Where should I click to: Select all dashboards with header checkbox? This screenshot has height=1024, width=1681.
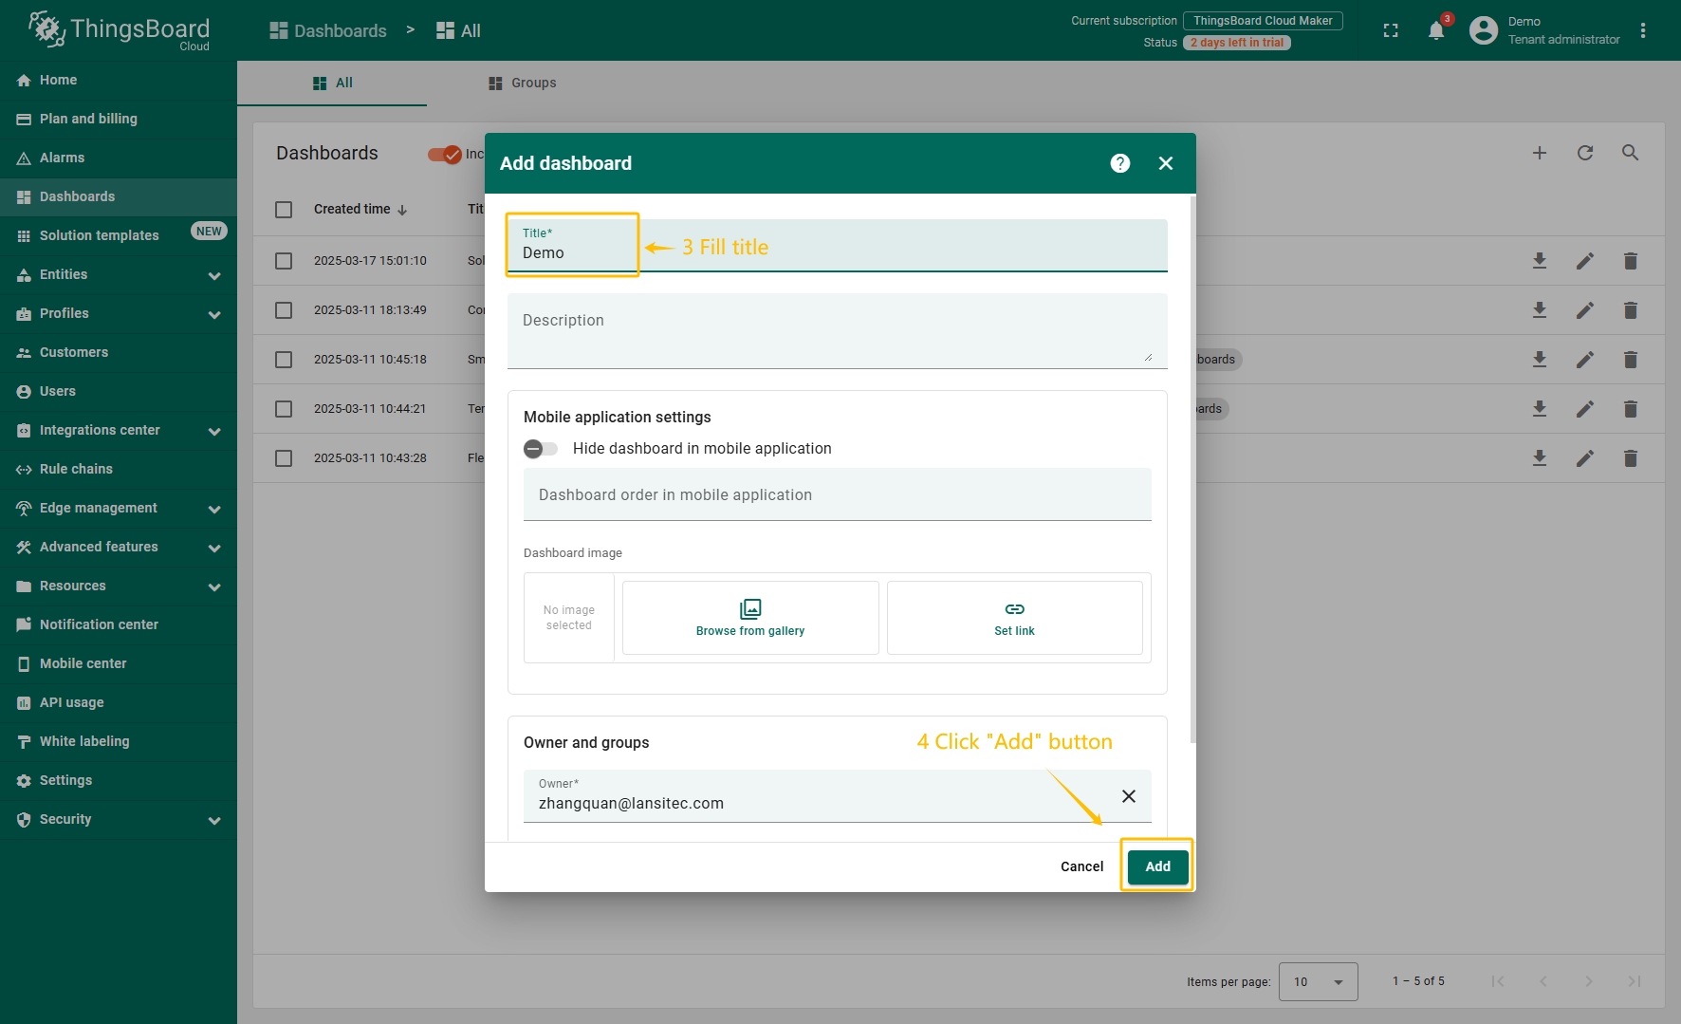tap(284, 210)
